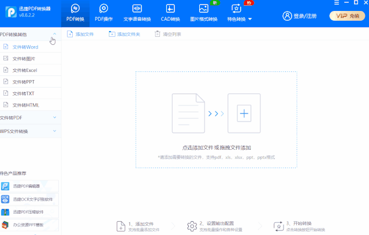Click the 迅捷PDF编辑器 product icon

pos(5,186)
